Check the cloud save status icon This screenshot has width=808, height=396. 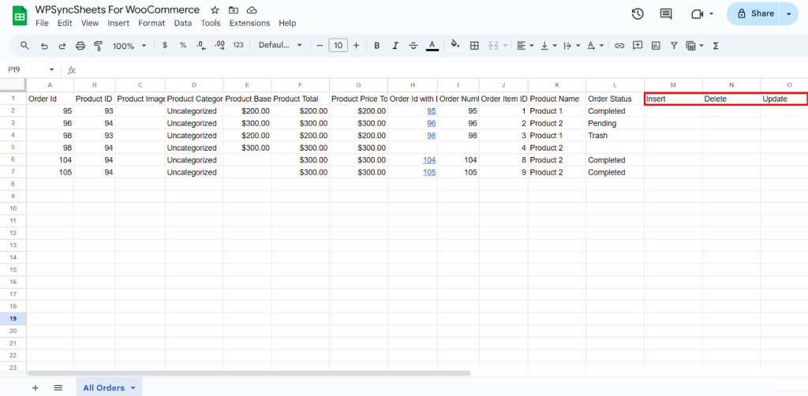click(x=252, y=10)
